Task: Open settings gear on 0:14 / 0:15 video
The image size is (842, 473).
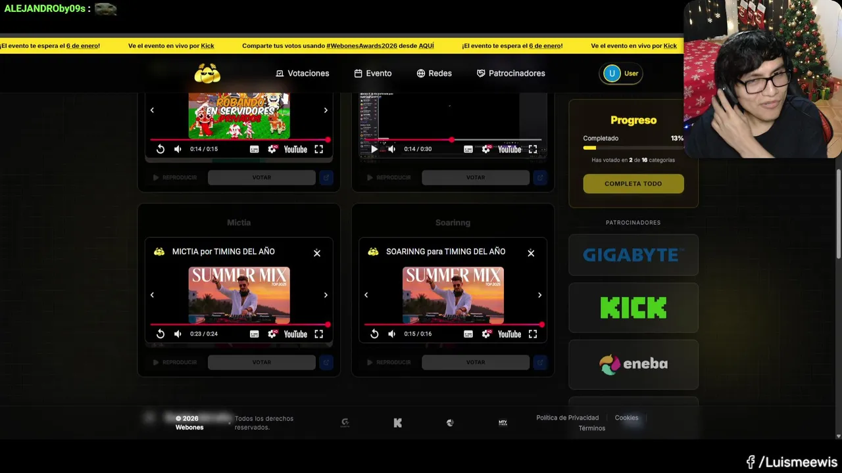Action: [x=272, y=149]
